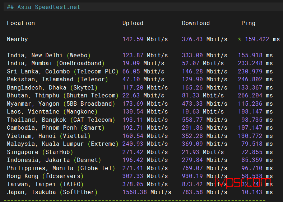Click Yangon download value 473.33

pyautogui.click(x=192, y=104)
